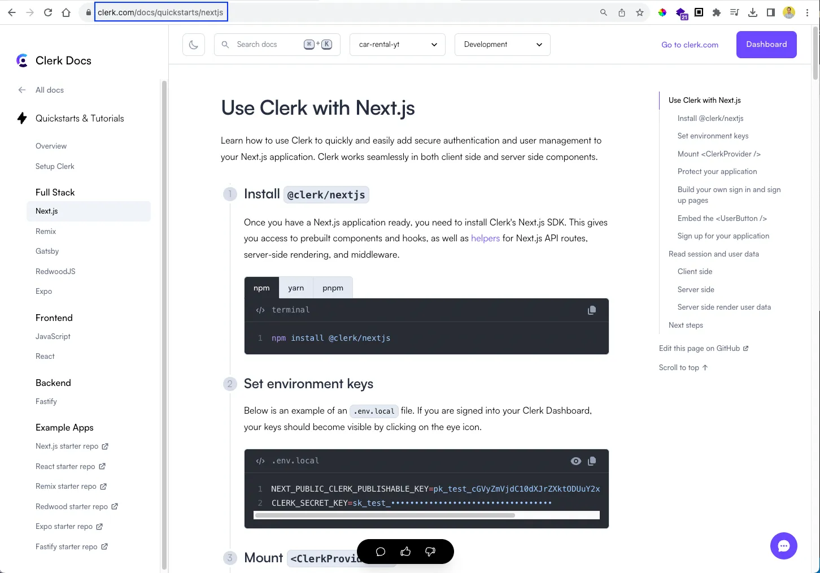820x573 pixels.
Task: Go back to All docs
Action: [50, 90]
